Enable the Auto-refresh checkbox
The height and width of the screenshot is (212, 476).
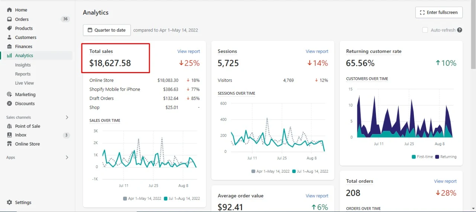coord(425,30)
